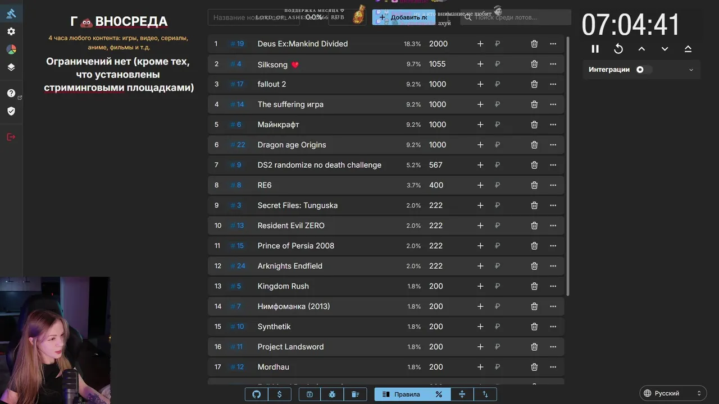Open the GitHub link icon
The image size is (719, 404).
coord(257,394)
